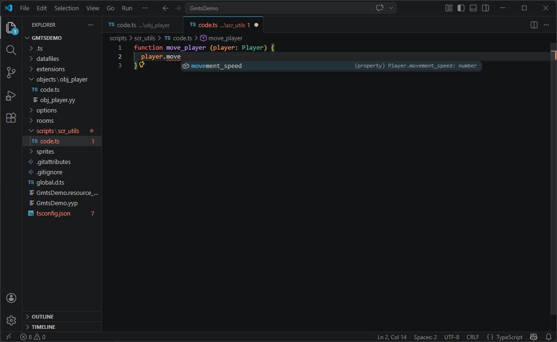The width and height of the screenshot is (557, 342).
Task: Split the editor using the top-right icon
Action: [x=534, y=25]
